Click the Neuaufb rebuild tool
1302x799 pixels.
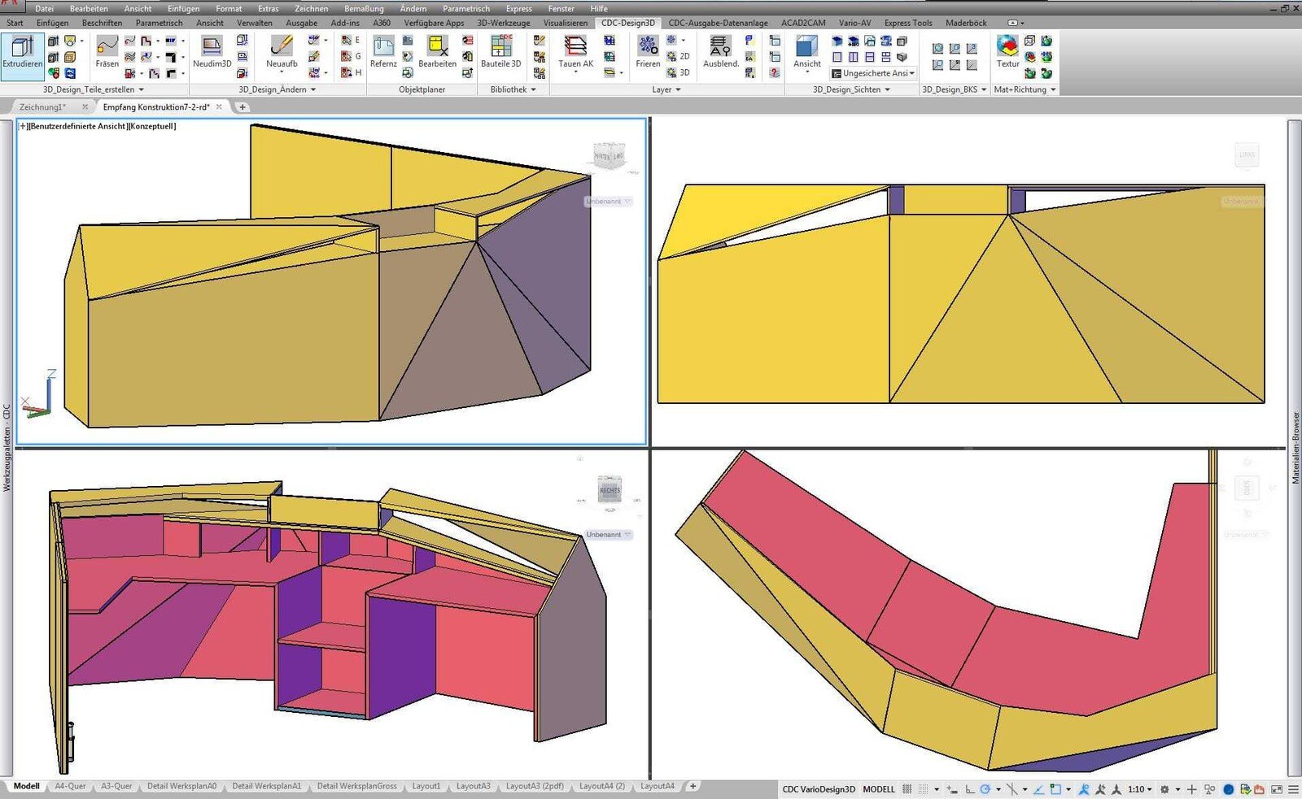tap(282, 53)
